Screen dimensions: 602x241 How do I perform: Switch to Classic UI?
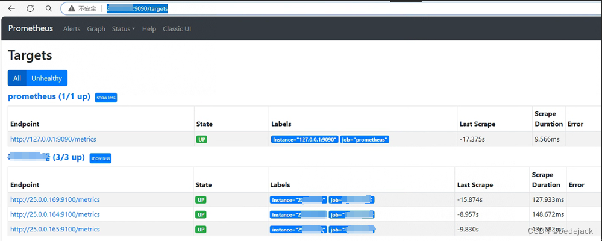[x=177, y=29]
